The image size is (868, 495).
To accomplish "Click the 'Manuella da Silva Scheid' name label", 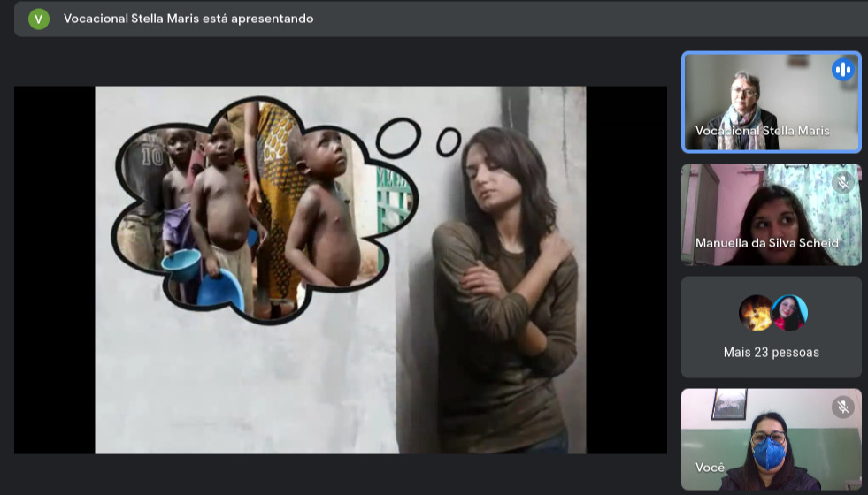I will point(766,243).
